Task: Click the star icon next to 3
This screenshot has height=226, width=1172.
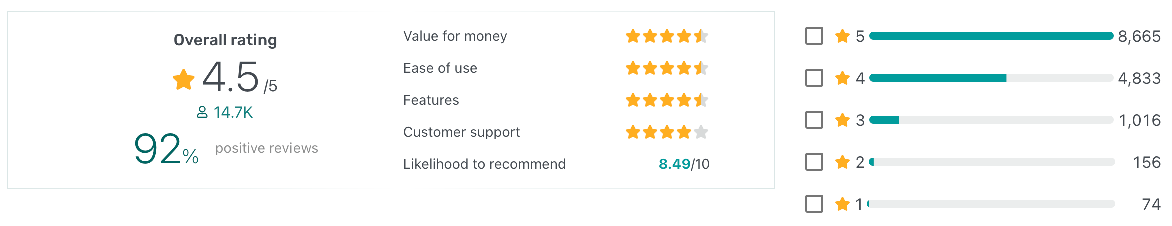Action: pos(843,120)
